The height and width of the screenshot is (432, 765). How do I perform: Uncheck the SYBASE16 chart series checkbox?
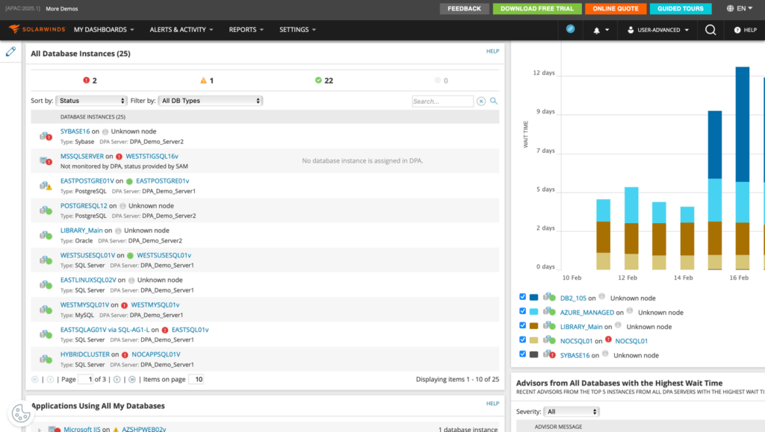pos(522,354)
